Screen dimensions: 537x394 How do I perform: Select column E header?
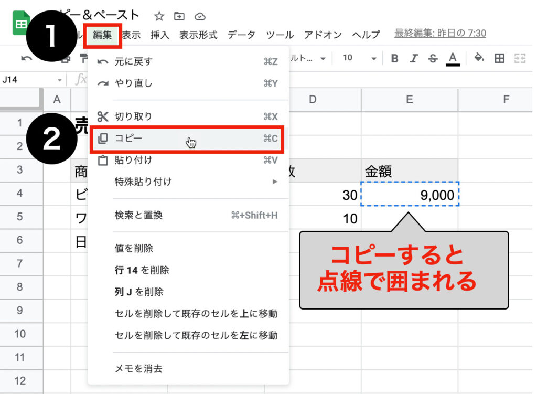click(x=409, y=100)
